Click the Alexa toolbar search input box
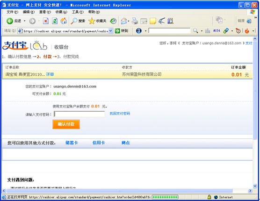The width and height of the screenshot is (260, 201). pos(169,31)
